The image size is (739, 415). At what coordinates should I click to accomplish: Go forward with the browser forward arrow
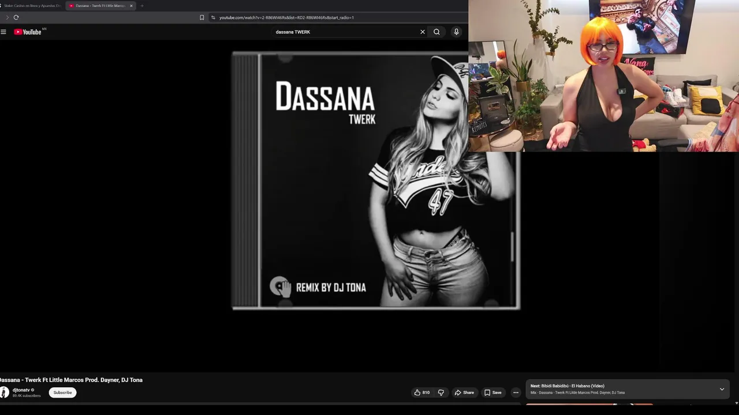(7, 17)
